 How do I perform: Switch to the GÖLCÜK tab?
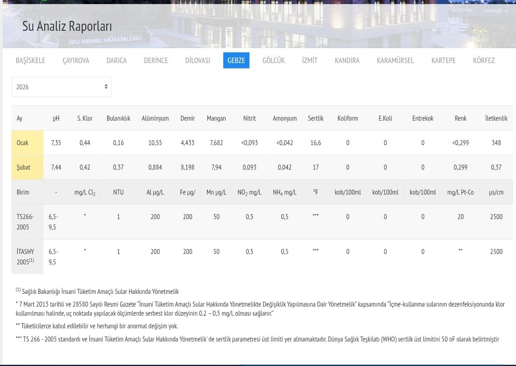[273, 60]
